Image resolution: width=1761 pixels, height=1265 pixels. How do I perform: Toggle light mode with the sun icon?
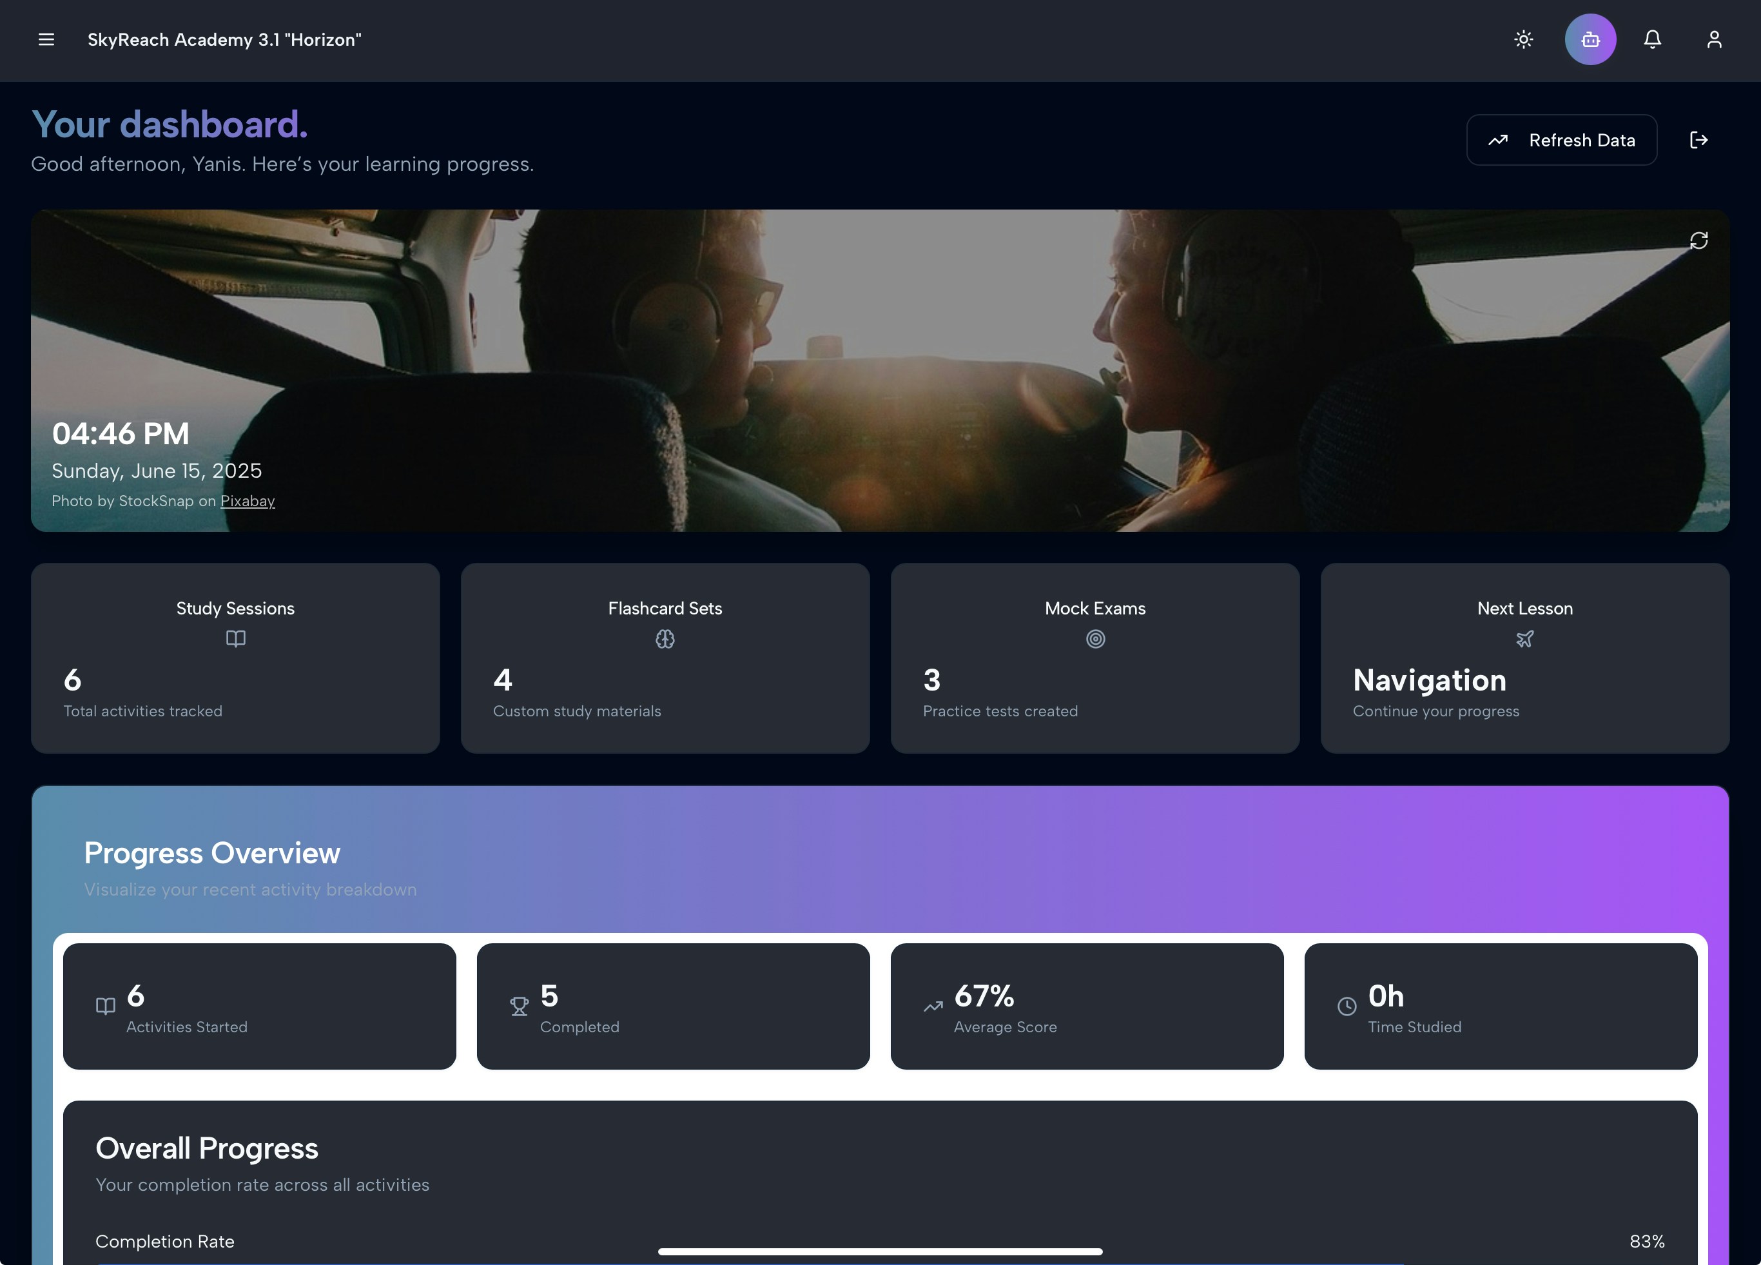1523,39
